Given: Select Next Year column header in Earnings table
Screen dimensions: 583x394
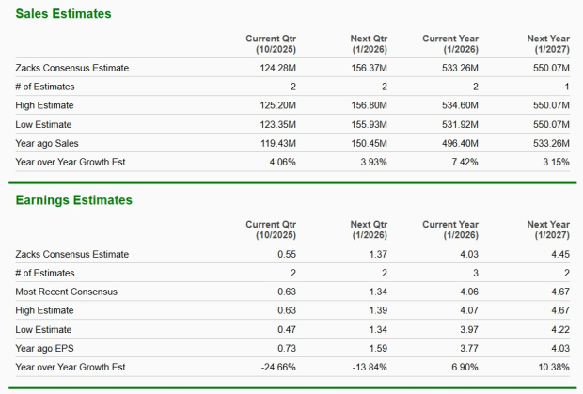Looking at the screenshot, I should [547, 229].
